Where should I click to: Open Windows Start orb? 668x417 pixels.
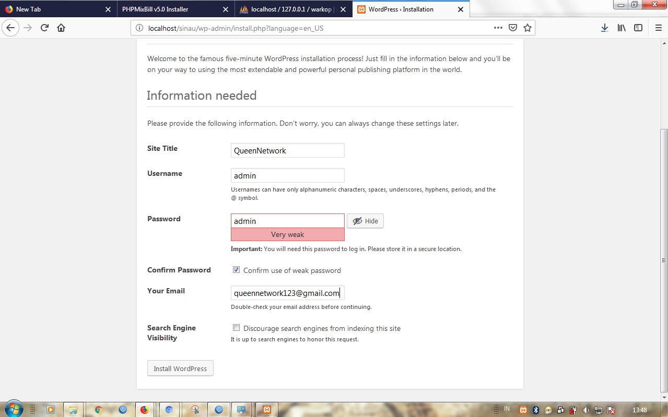13,409
